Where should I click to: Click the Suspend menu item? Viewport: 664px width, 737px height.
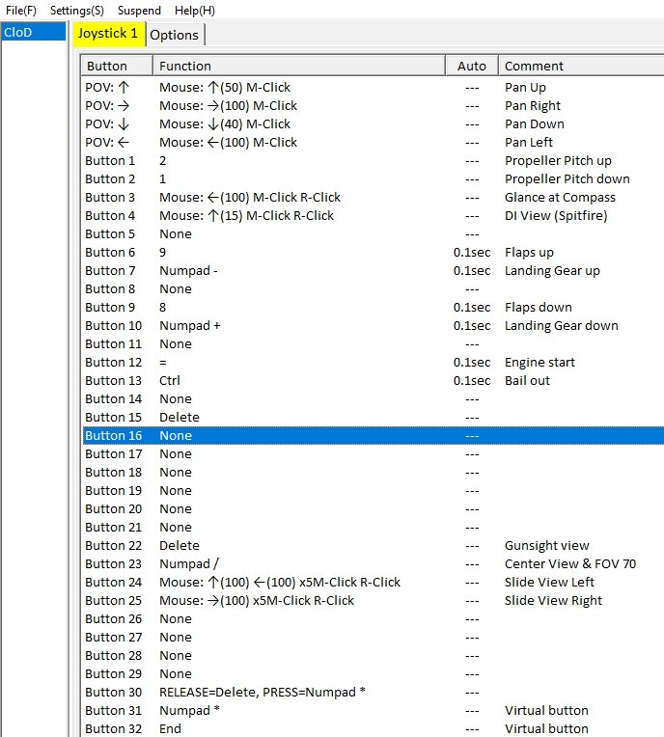point(139,11)
